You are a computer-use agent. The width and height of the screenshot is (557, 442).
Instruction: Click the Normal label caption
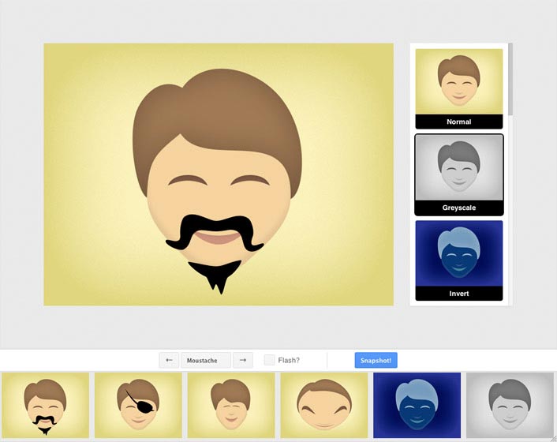pyautogui.click(x=458, y=122)
